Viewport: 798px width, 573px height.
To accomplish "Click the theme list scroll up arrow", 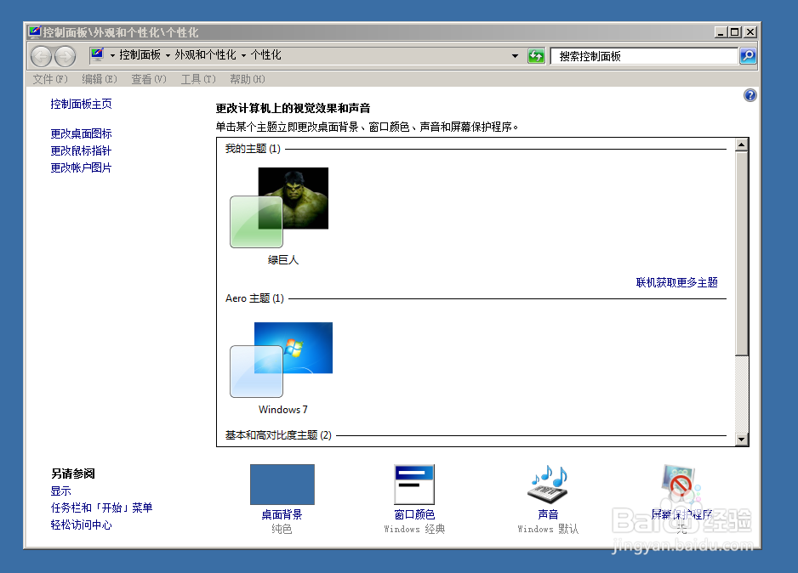I will coord(742,145).
